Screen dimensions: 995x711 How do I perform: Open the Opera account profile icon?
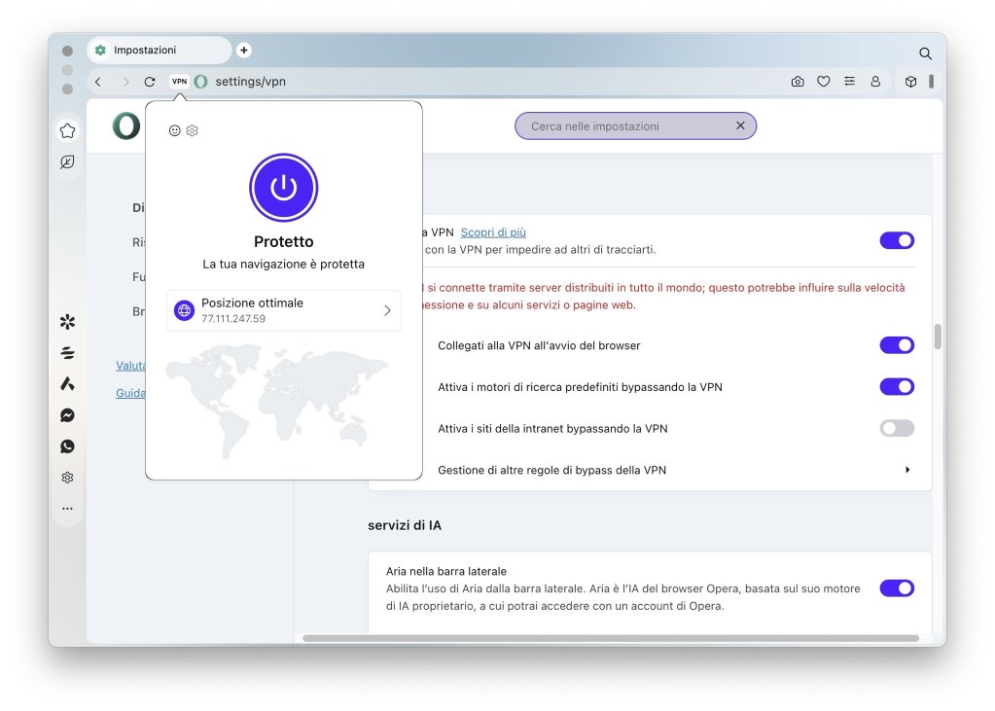coord(875,82)
